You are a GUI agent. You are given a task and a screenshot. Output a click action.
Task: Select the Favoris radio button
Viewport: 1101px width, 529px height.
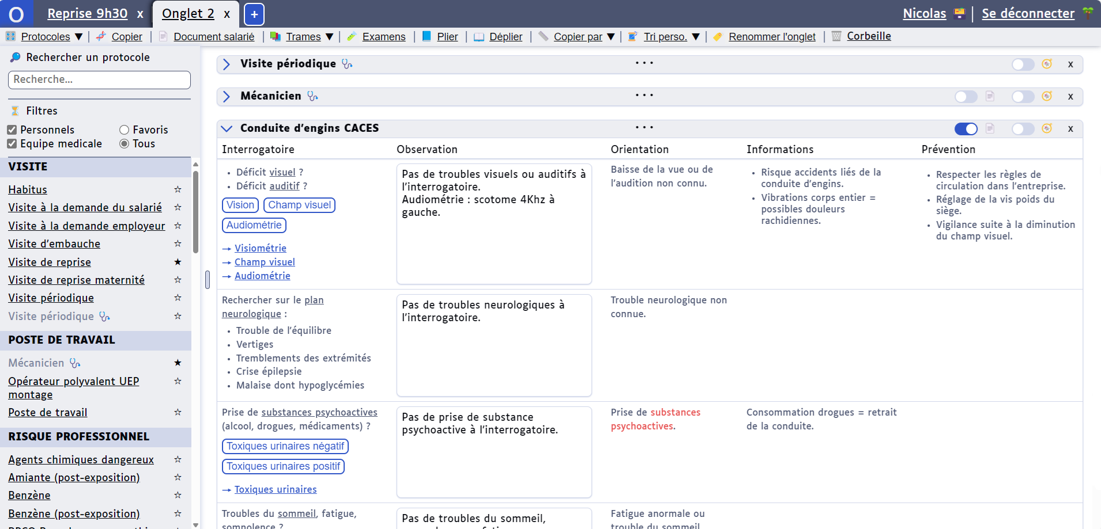pos(123,129)
